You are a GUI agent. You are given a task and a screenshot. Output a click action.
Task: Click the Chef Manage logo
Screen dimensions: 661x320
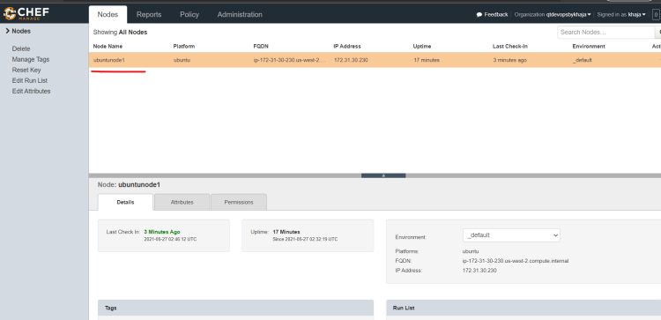[26, 14]
